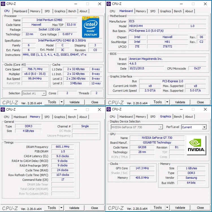Viewport: 212px width, 212px height.
Task: Close the Graphics CPU-Z window
Action: coord(205,109)
